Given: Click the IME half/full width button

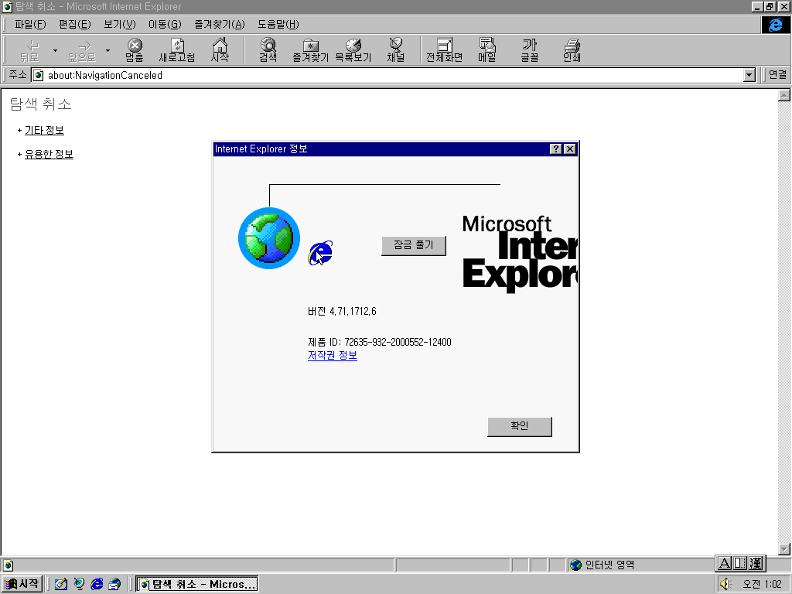Looking at the screenshot, I should tap(740, 563).
